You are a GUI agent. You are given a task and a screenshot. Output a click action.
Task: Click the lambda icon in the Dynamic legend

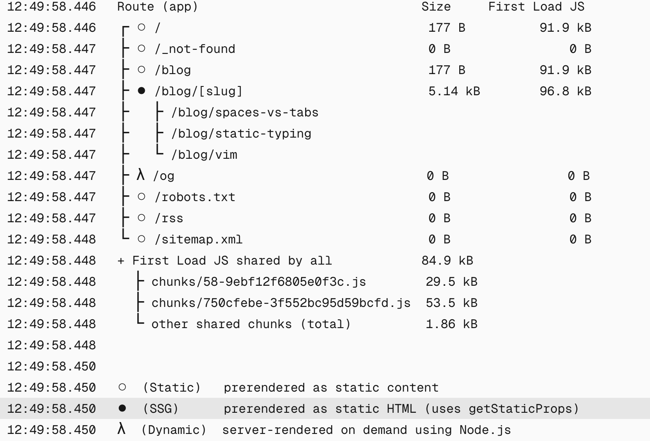[121, 429]
